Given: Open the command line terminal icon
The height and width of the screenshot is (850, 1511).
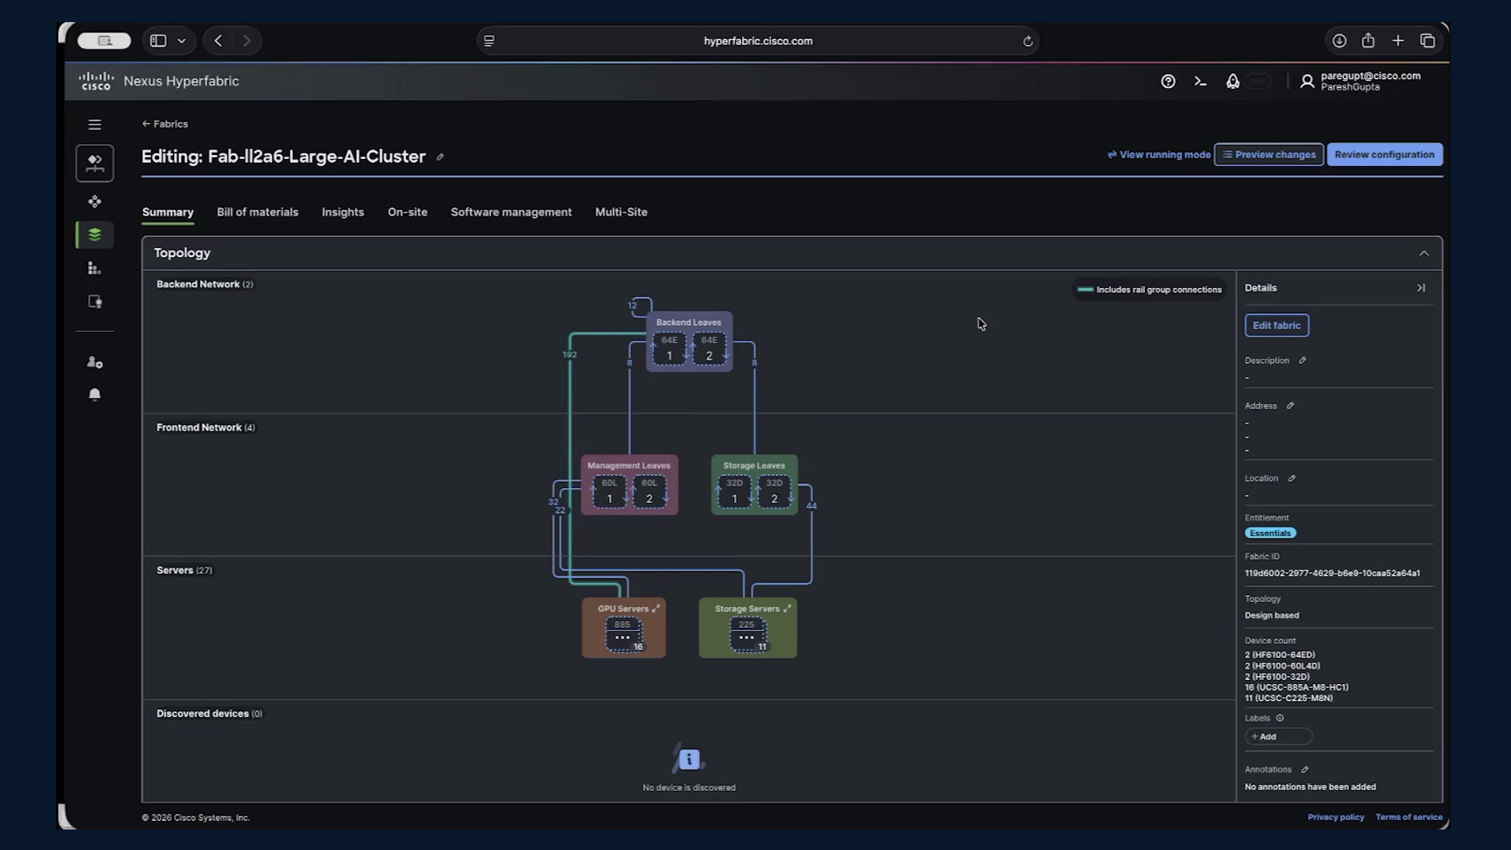Looking at the screenshot, I should point(1200,81).
